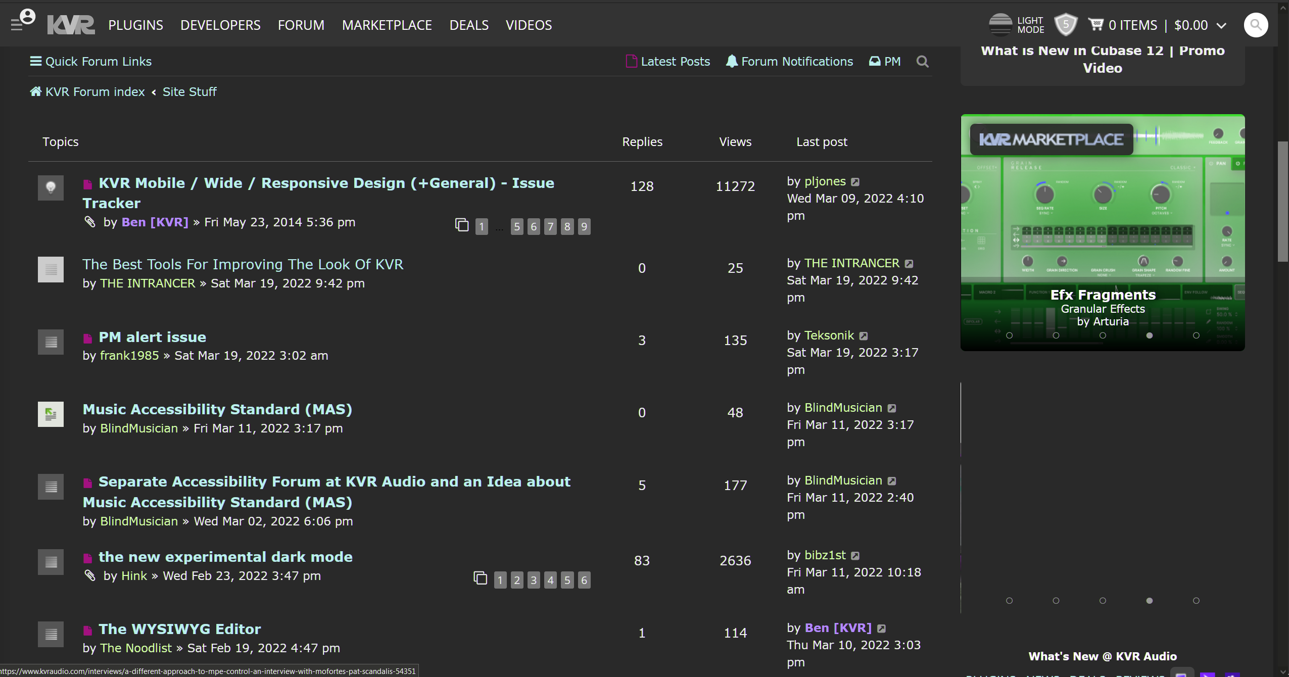Go to page 7 of KVR Mobile topic
This screenshot has width=1289, height=677.
550,226
